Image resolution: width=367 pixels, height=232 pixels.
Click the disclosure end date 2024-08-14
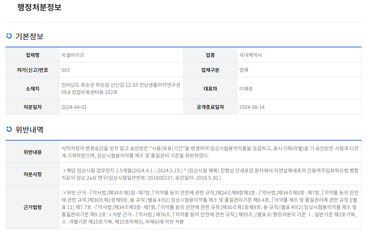point(252,107)
